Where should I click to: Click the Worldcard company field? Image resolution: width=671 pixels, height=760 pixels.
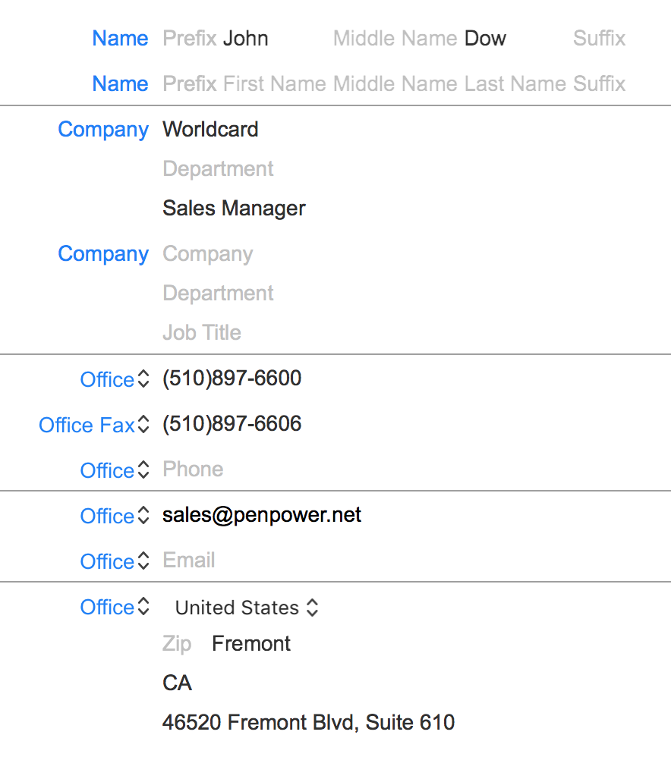[x=210, y=129]
